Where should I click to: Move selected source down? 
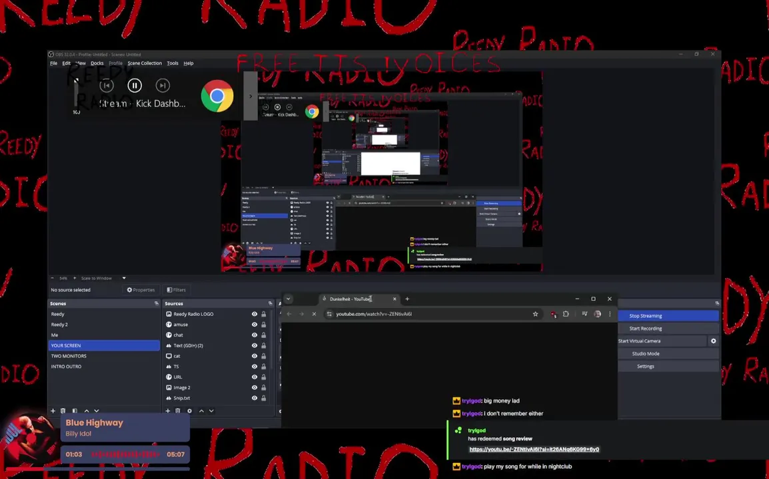pos(211,411)
